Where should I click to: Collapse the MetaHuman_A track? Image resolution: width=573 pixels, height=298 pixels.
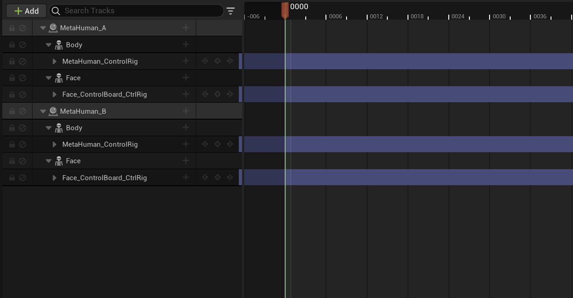click(x=43, y=28)
